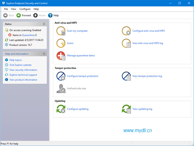Open View updating log link
This screenshot has width=194, height=146.
click(142, 109)
